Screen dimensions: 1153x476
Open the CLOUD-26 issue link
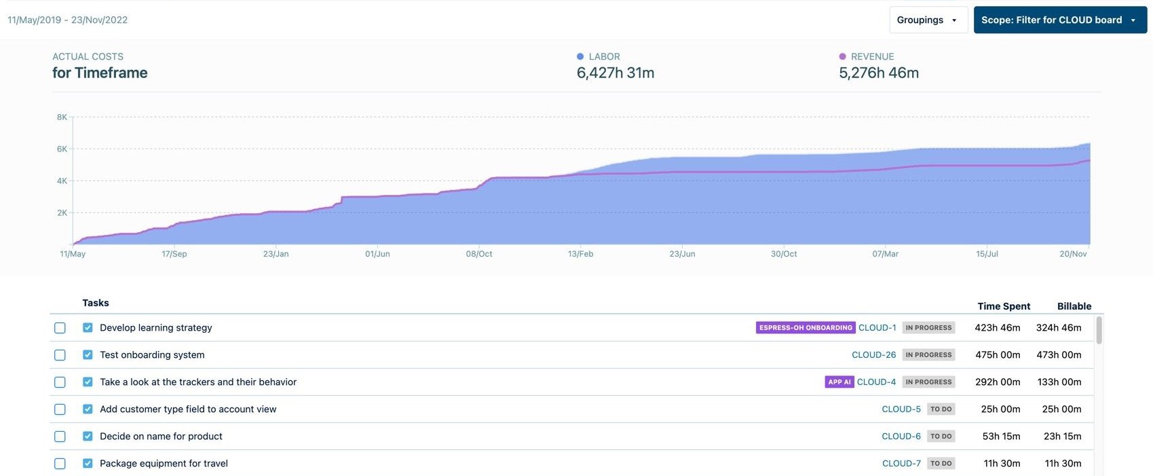873,354
